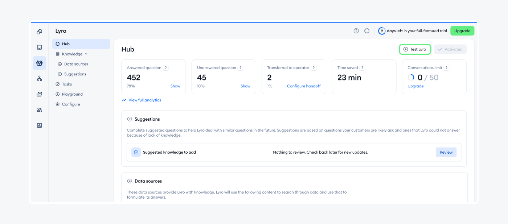Click the trend-line icon beside View full analytics

tap(124, 100)
